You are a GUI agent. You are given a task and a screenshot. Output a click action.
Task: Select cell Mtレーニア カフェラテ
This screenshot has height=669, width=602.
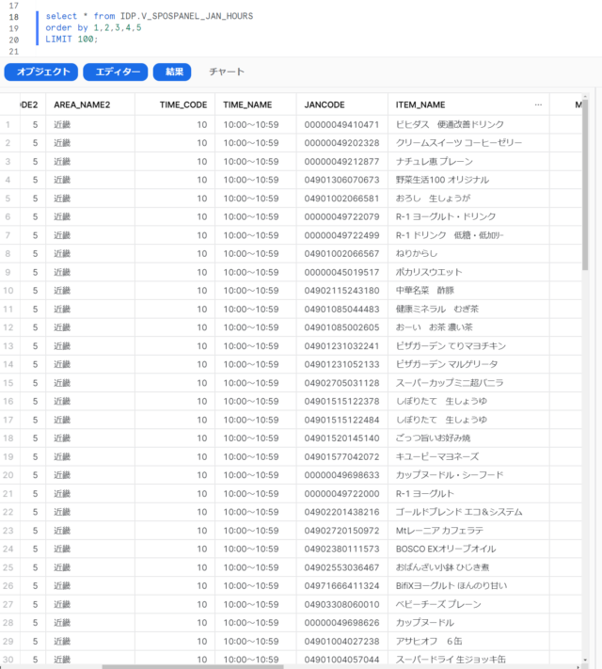[x=468, y=531]
